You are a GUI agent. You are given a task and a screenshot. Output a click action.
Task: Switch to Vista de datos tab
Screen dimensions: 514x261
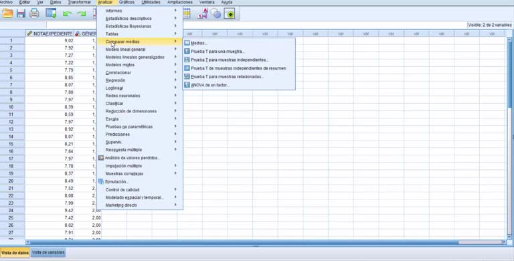(x=15, y=253)
